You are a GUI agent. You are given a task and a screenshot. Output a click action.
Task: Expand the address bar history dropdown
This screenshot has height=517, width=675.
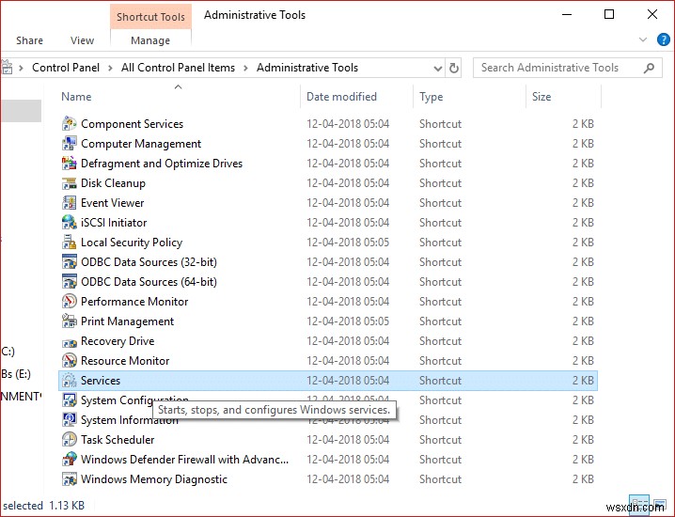[x=437, y=68]
